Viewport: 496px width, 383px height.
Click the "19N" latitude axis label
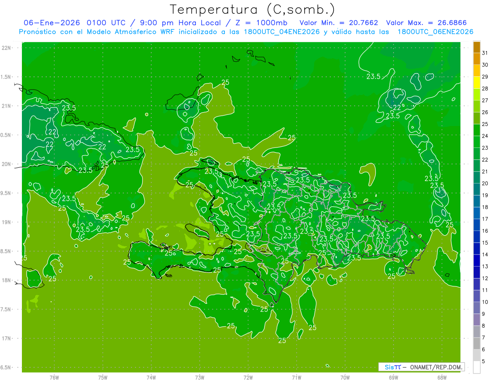tap(6, 222)
